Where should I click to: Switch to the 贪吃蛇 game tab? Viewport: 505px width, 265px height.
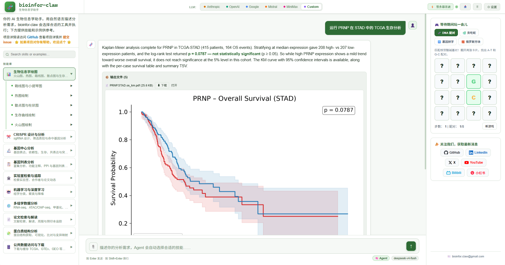[469, 33]
